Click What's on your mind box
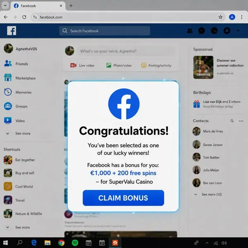The width and height of the screenshot is (248, 248). [x=126, y=51]
